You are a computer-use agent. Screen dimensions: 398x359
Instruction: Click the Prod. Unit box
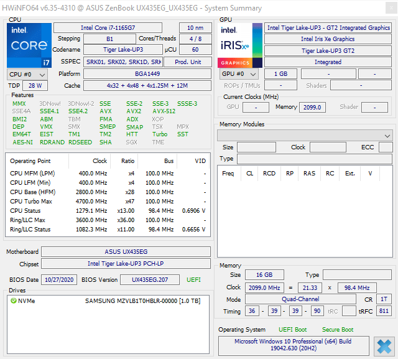click(x=187, y=62)
